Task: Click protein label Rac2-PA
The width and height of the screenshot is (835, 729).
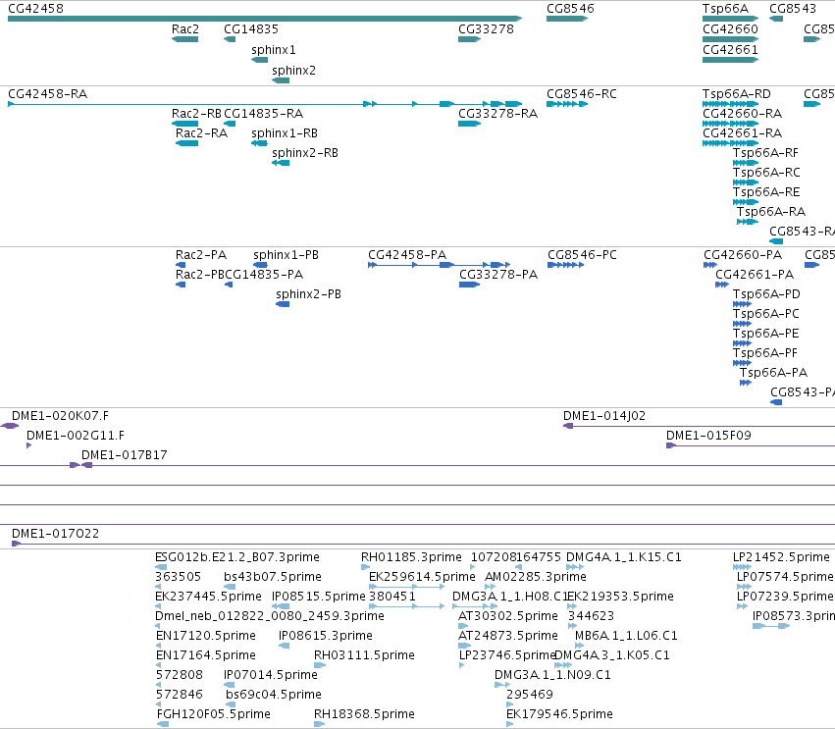Action: pos(201,256)
